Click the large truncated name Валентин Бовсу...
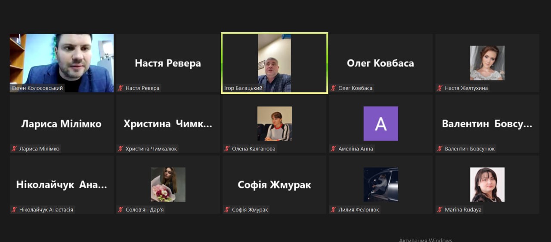 487,124
